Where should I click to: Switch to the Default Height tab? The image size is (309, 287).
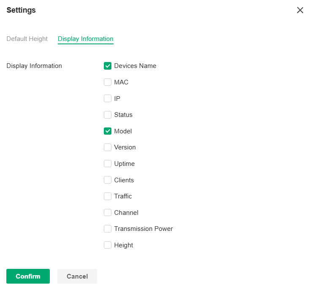point(27,39)
